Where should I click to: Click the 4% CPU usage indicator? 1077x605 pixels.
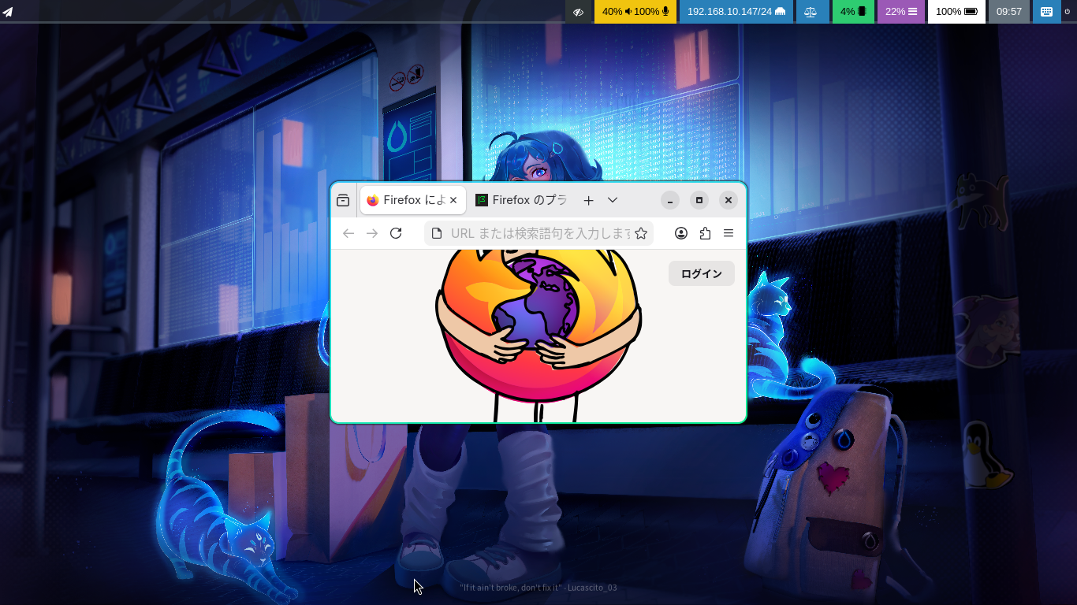[x=853, y=12]
